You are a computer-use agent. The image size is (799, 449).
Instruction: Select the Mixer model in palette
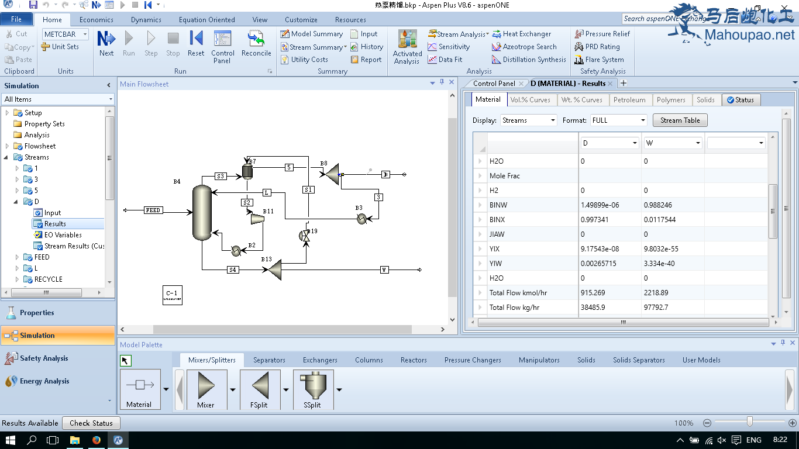pos(206,389)
